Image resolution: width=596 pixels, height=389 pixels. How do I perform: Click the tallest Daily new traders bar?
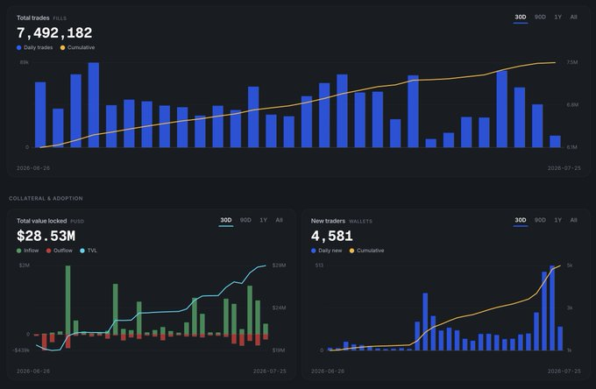[552, 308]
